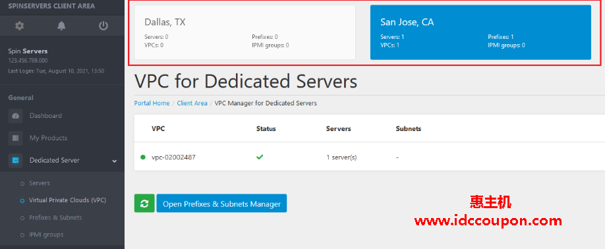Click the SPINSERVERS CLIENT AREA title
Screen dimensions: 605x249
click(51, 6)
